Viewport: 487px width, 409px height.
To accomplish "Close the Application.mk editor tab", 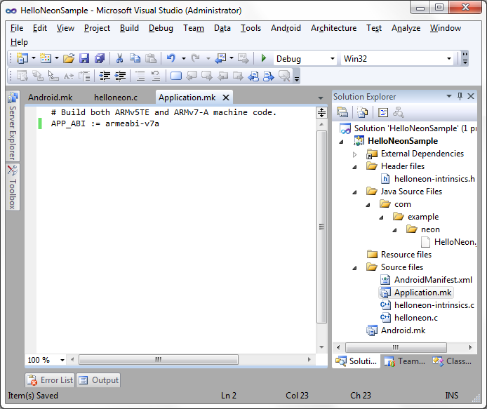I will tap(226, 98).
